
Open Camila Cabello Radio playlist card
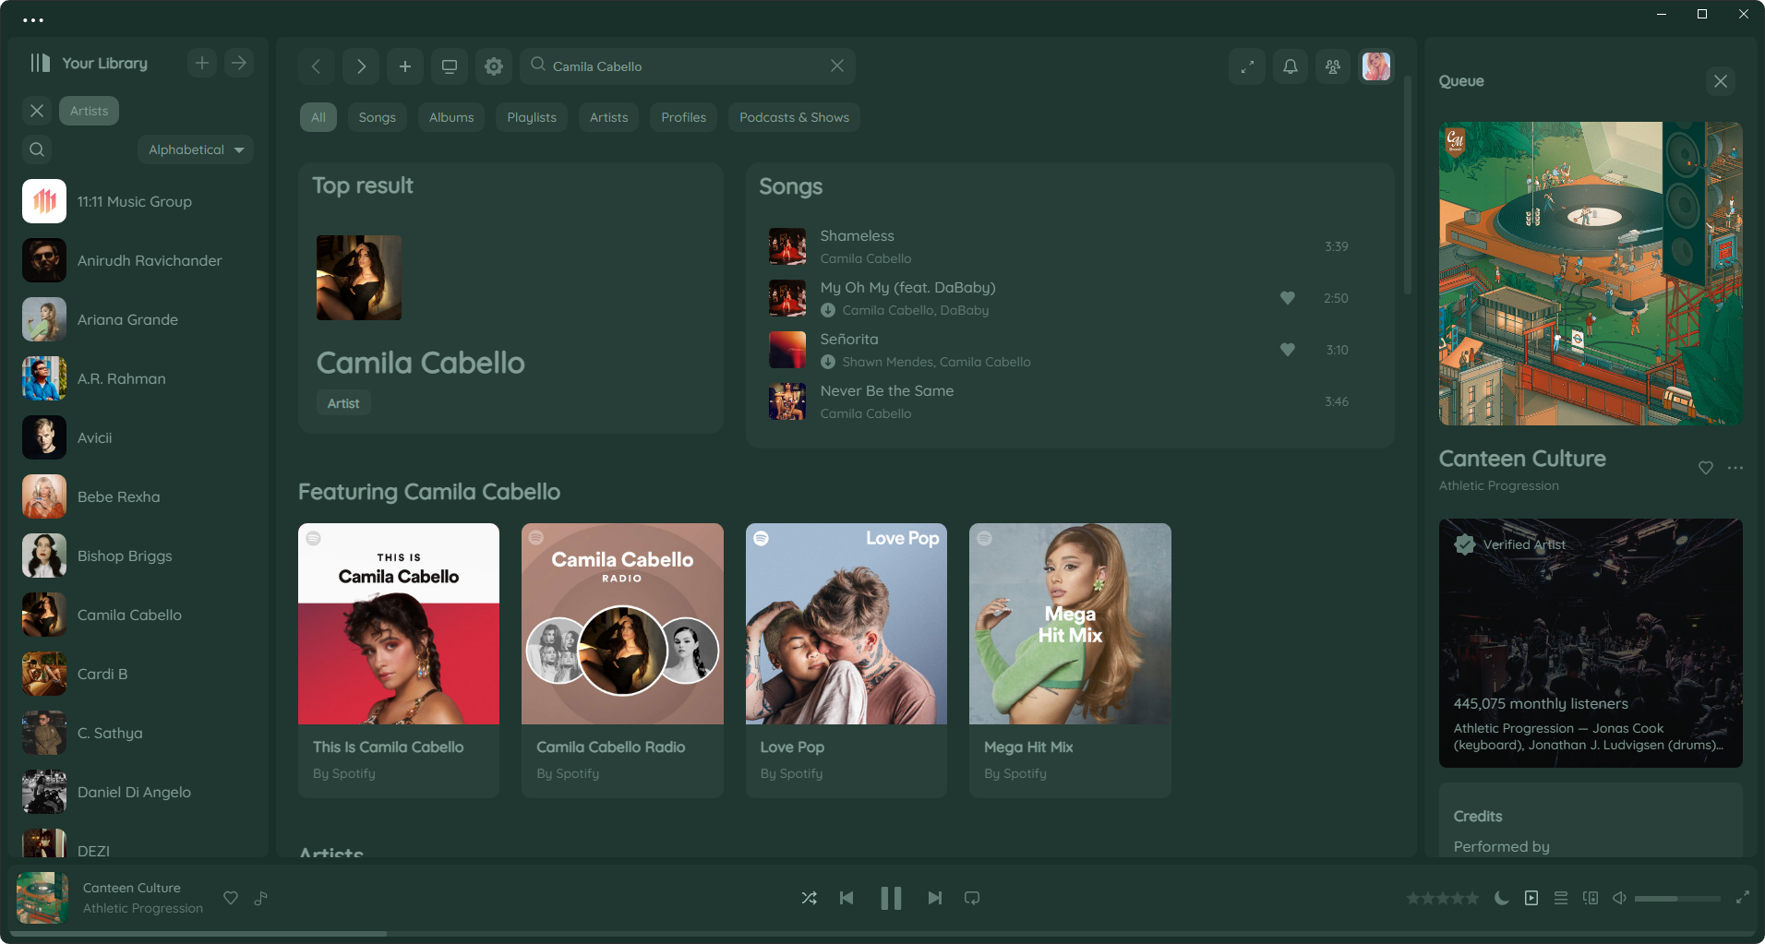(622, 660)
